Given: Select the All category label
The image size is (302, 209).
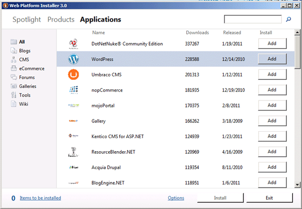Looking at the screenshot, I should [22, 42].
